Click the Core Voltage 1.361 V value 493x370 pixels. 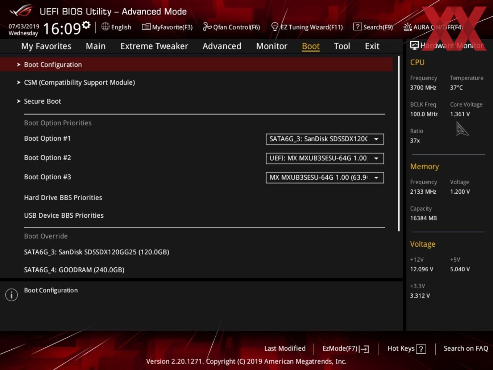[460, 114]
